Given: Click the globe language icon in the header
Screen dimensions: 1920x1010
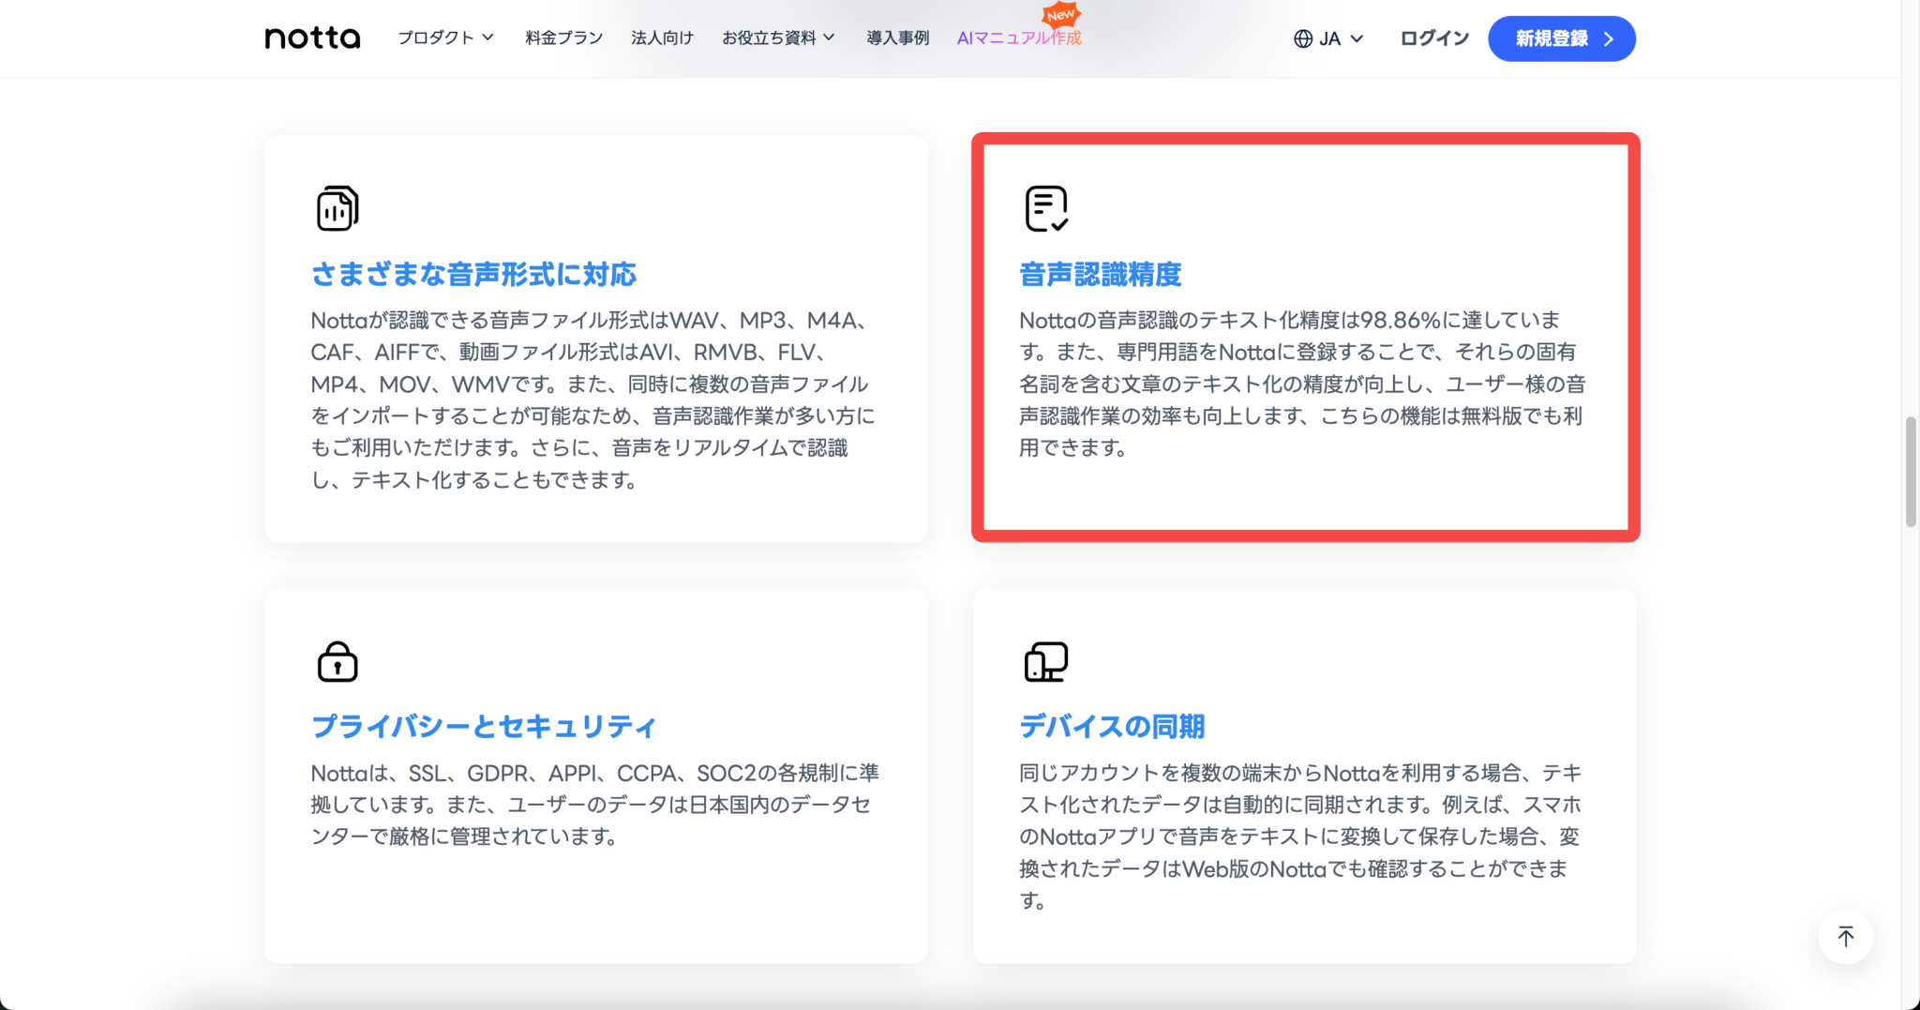Looking at the screenshot, I should [1301, 38].
